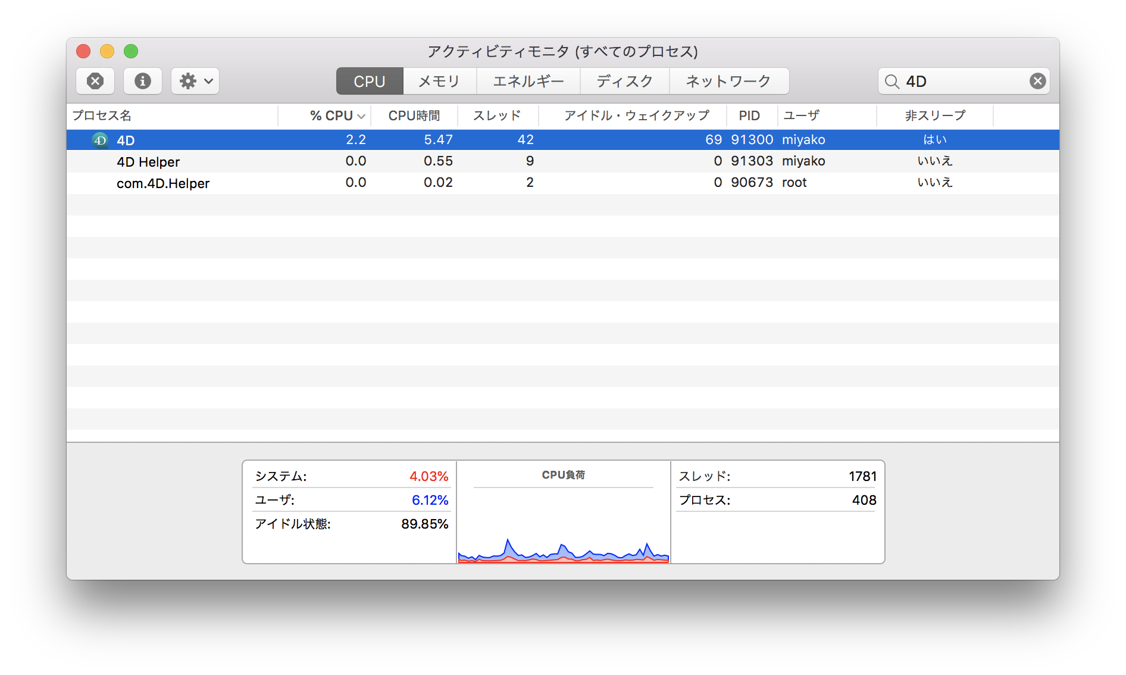Click PID 90673 for com.4D.Helper
The height and width of the screenshot is (675, 1126).
pyautogui.click(x=752, y=183)
